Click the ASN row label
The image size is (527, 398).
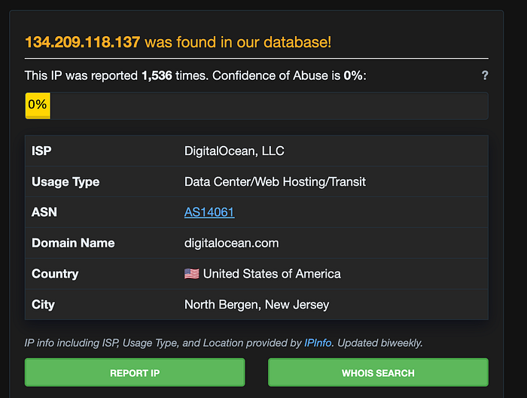click(x=44, y=212)
